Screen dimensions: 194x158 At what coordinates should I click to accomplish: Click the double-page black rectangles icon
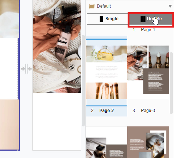[x=143, y=19]
